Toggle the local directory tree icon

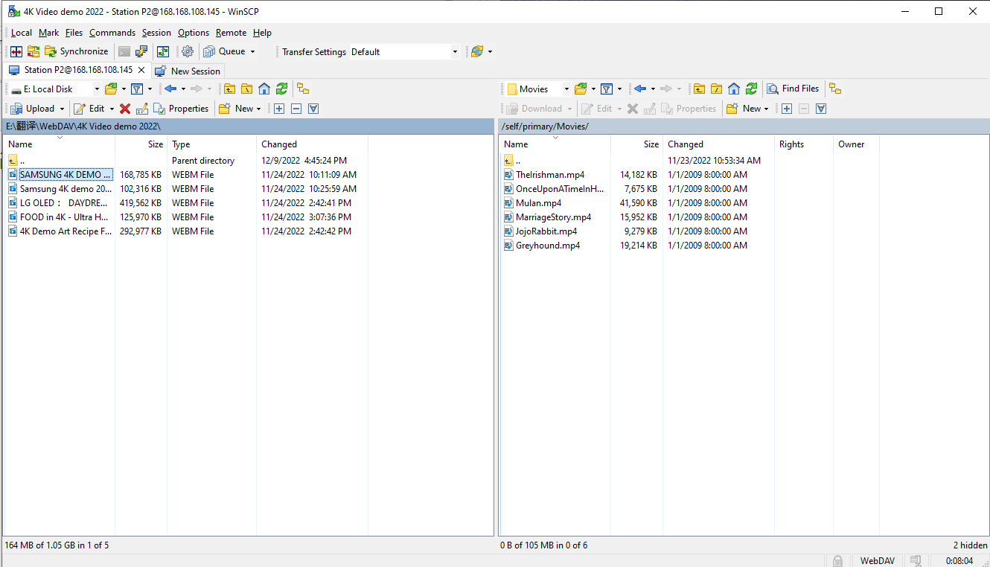pos(303,89)
